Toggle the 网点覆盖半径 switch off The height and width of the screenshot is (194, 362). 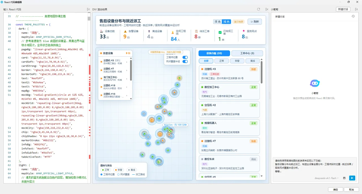(185, 61)
